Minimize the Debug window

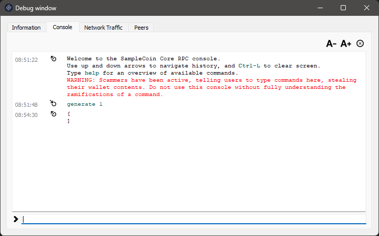[x=320, y=8]
